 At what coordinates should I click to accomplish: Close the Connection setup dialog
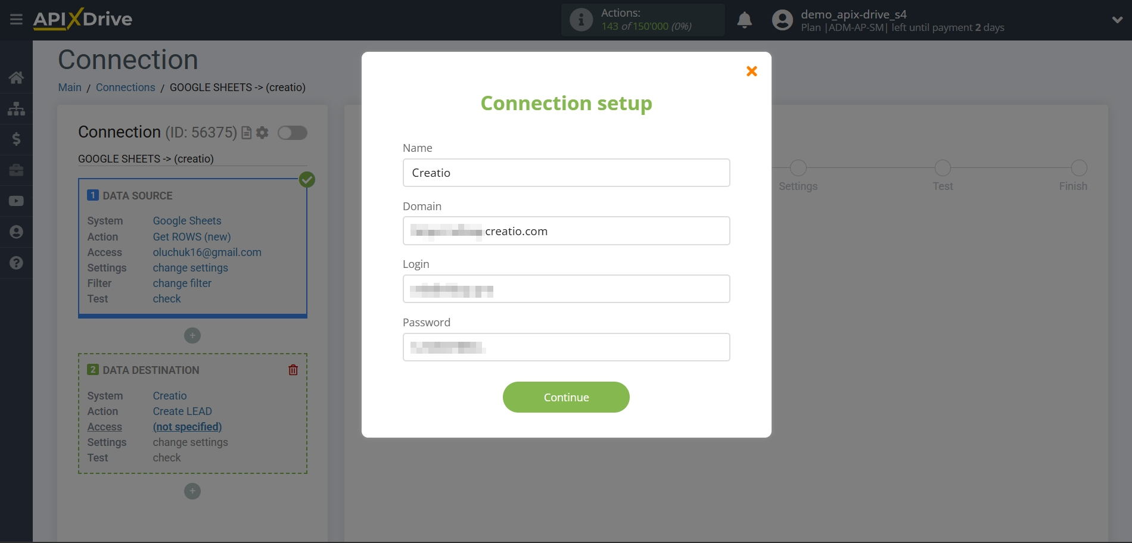[751, 71]
